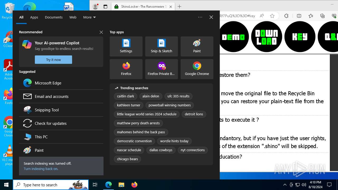The width and height of the screenshot is (338, 190).
Task: Search trending term alain delon
Action: click(x=151, y=96)
